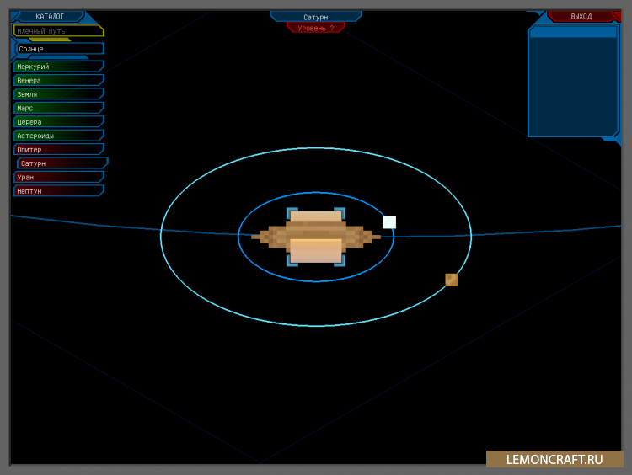Choose Нептун from the catalog list
This screenshot has height=475, width=632.
click(x=57, y=191)
